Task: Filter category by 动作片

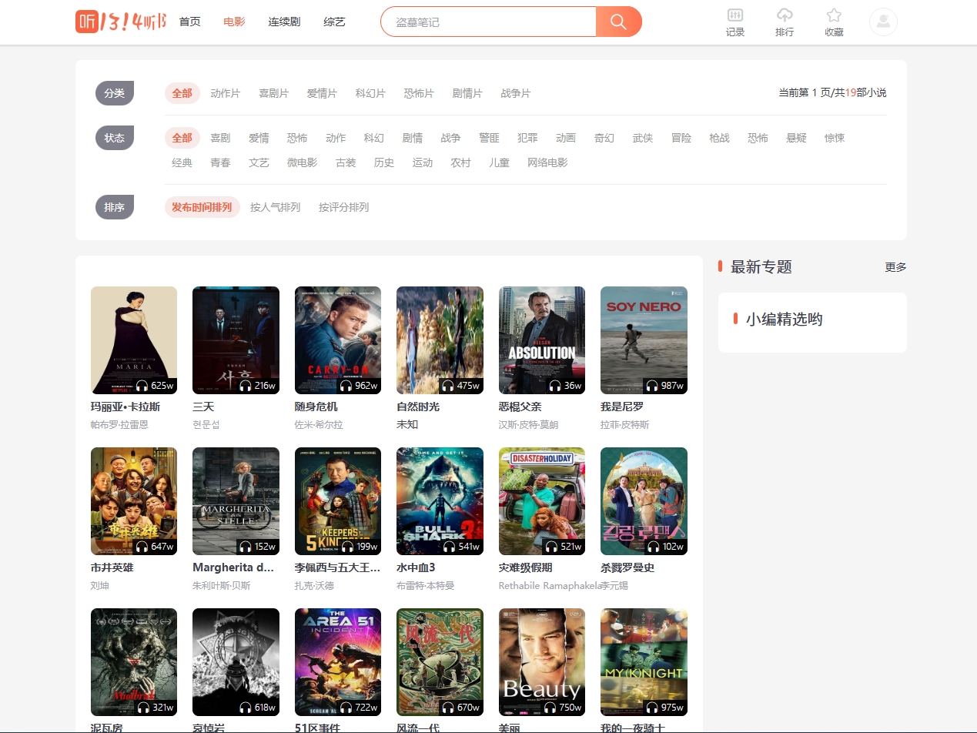Action: click(x=226, y=93)
